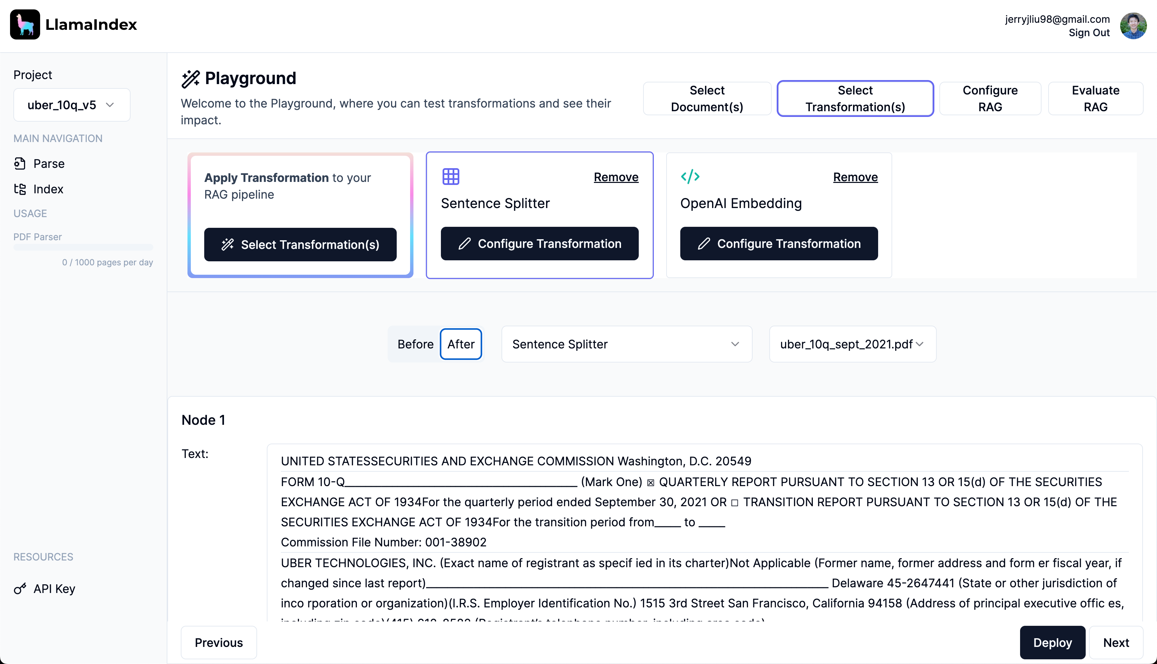Click the Index tree icon in sidebar
The image size is (1157, 664).
pyautogui.click(x=20, y=189)
